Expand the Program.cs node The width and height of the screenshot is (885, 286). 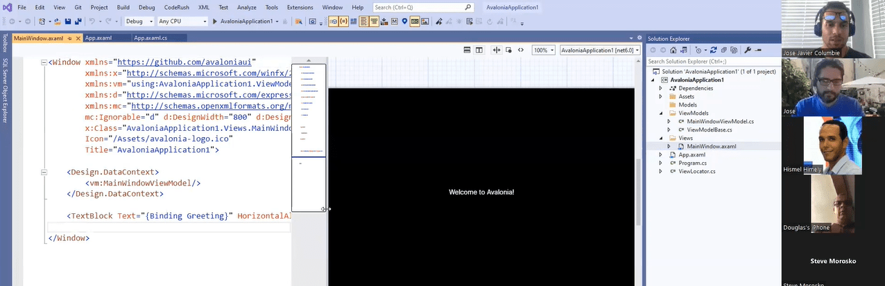[661, 163]
